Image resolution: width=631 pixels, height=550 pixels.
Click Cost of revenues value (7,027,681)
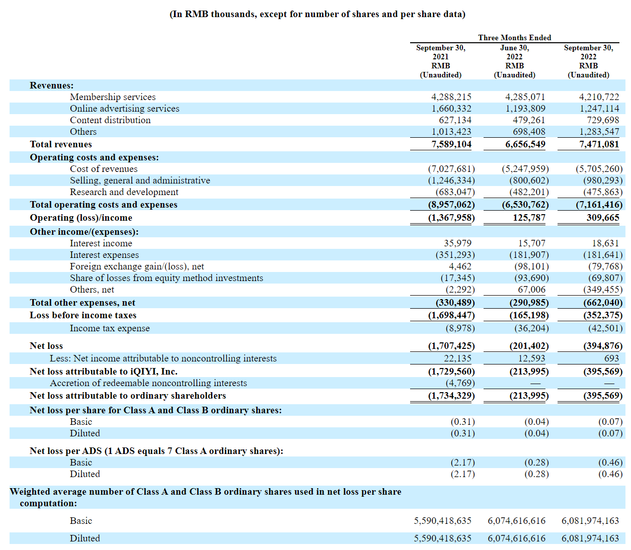point(451,169)
